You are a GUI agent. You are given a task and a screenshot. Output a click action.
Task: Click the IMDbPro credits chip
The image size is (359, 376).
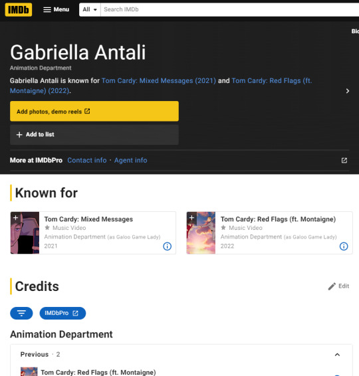click(x=62, y=313)
